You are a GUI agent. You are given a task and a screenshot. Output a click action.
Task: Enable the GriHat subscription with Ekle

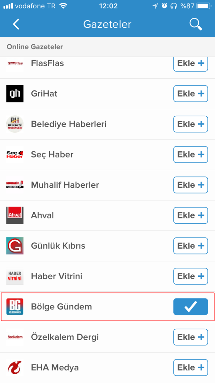pyautogui.click(x=191, y=94)
